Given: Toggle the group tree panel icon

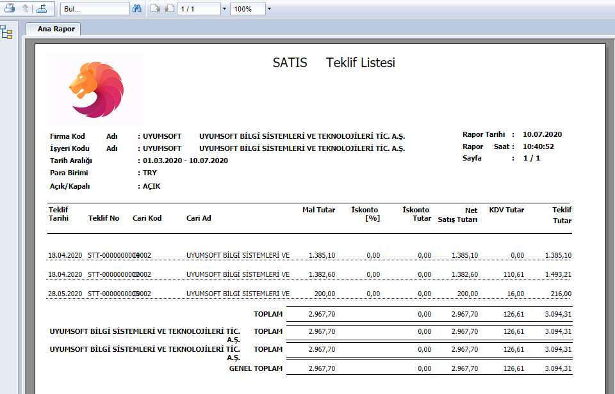Looking at the screenshot, I should [x=7, y=32].
